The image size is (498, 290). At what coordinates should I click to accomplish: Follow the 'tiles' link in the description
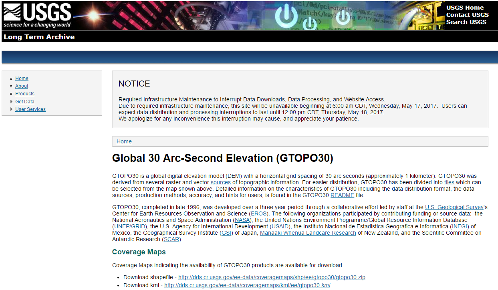point(449,182)
